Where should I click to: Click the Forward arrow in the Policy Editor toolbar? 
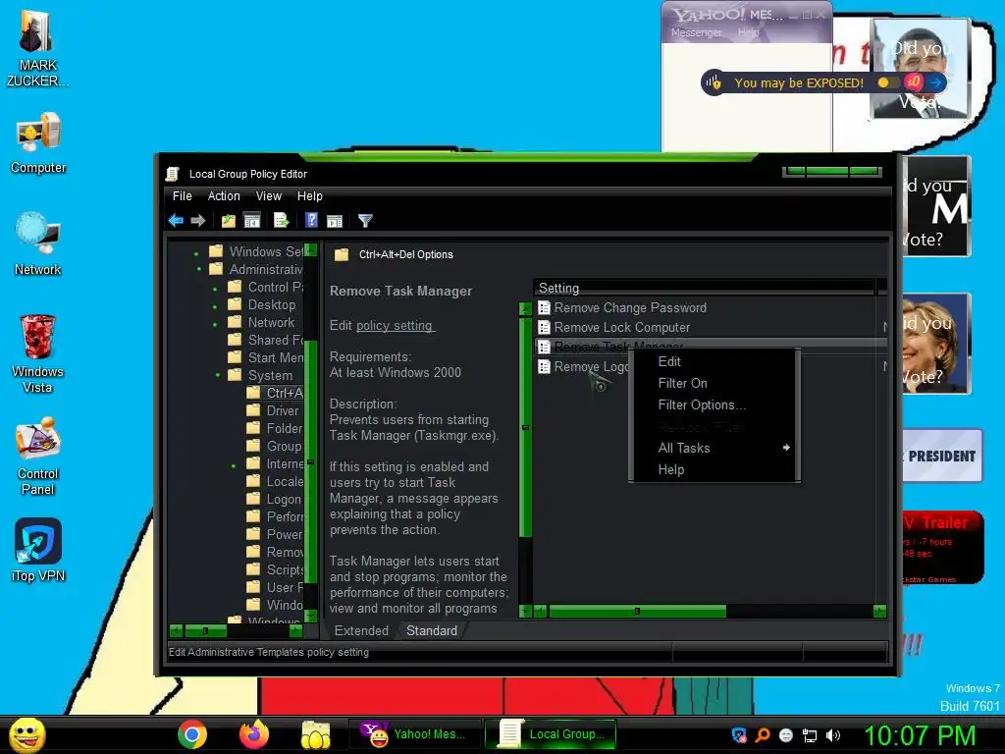click(198, 221)
